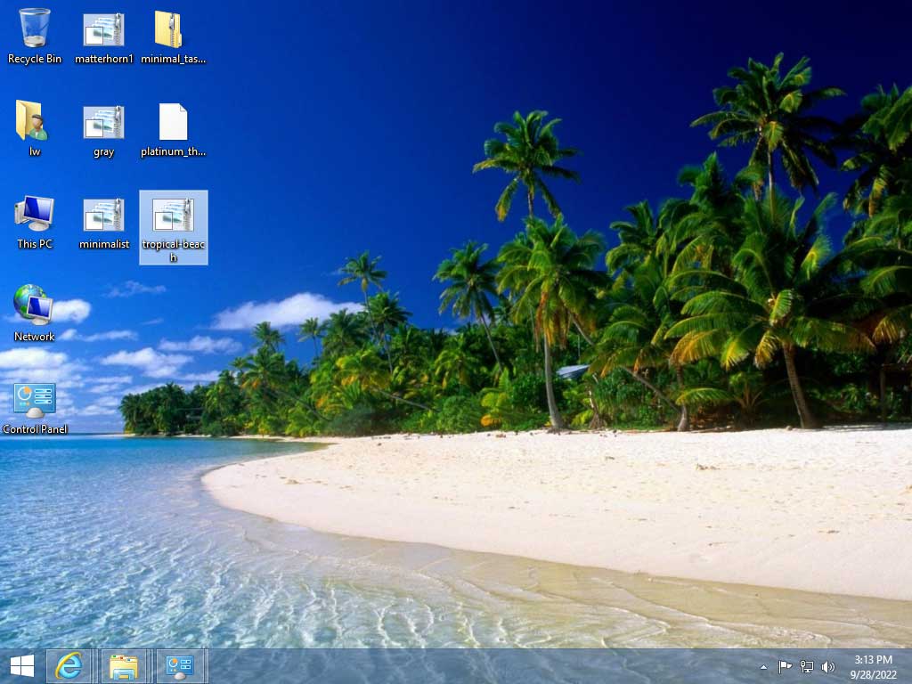Launch Server Manager from the taskbar

[x=181, y=666]
